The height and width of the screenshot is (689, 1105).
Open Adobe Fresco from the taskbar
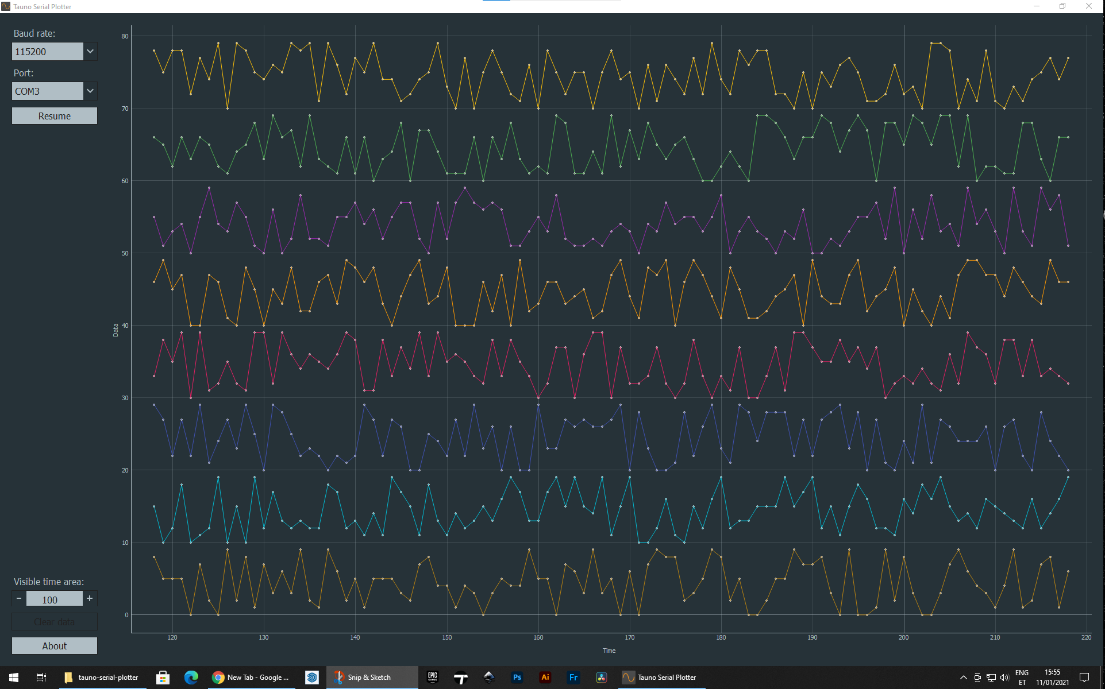click(x=573, y=678)
